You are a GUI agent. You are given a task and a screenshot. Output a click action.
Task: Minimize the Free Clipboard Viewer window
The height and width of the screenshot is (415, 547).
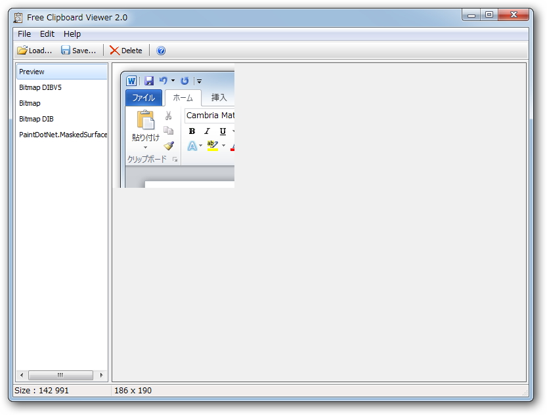tap(470, 14)
